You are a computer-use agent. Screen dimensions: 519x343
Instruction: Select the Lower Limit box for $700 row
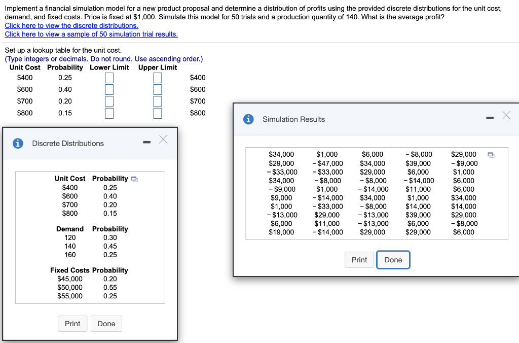(109, 101)
